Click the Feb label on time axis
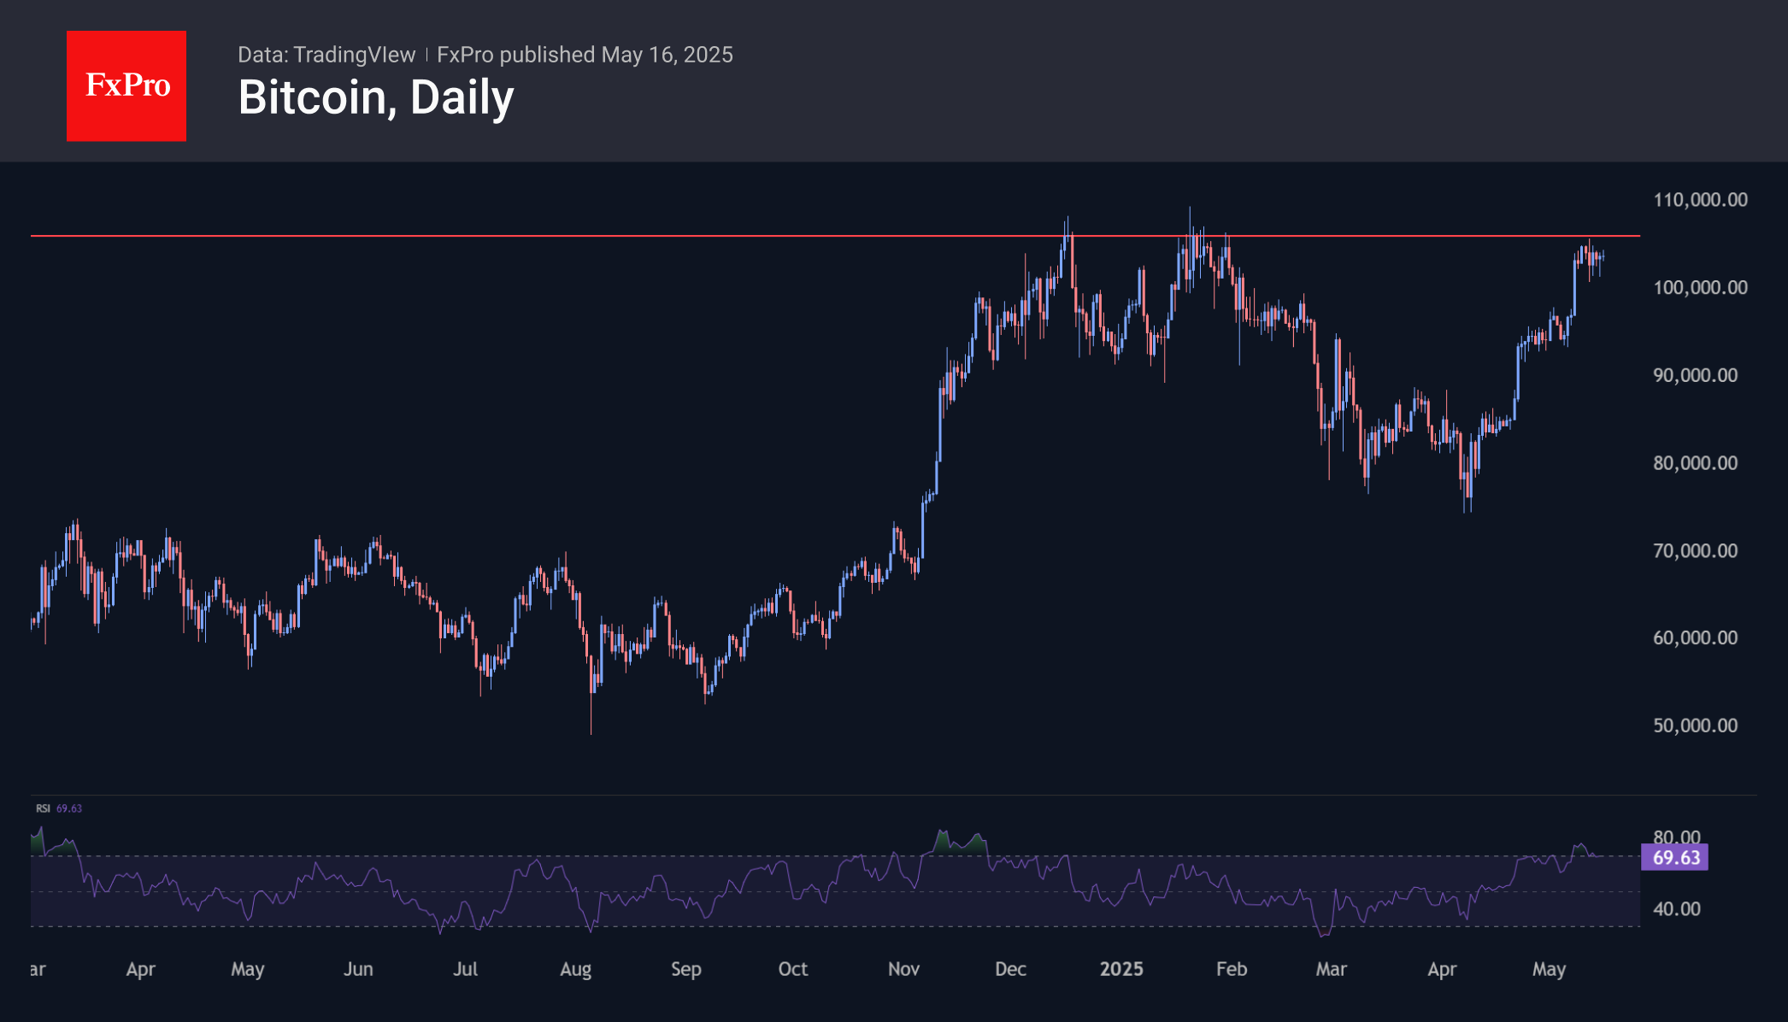The height and width of the screenshot is (1022, 1788). [x=1232, y=969]
